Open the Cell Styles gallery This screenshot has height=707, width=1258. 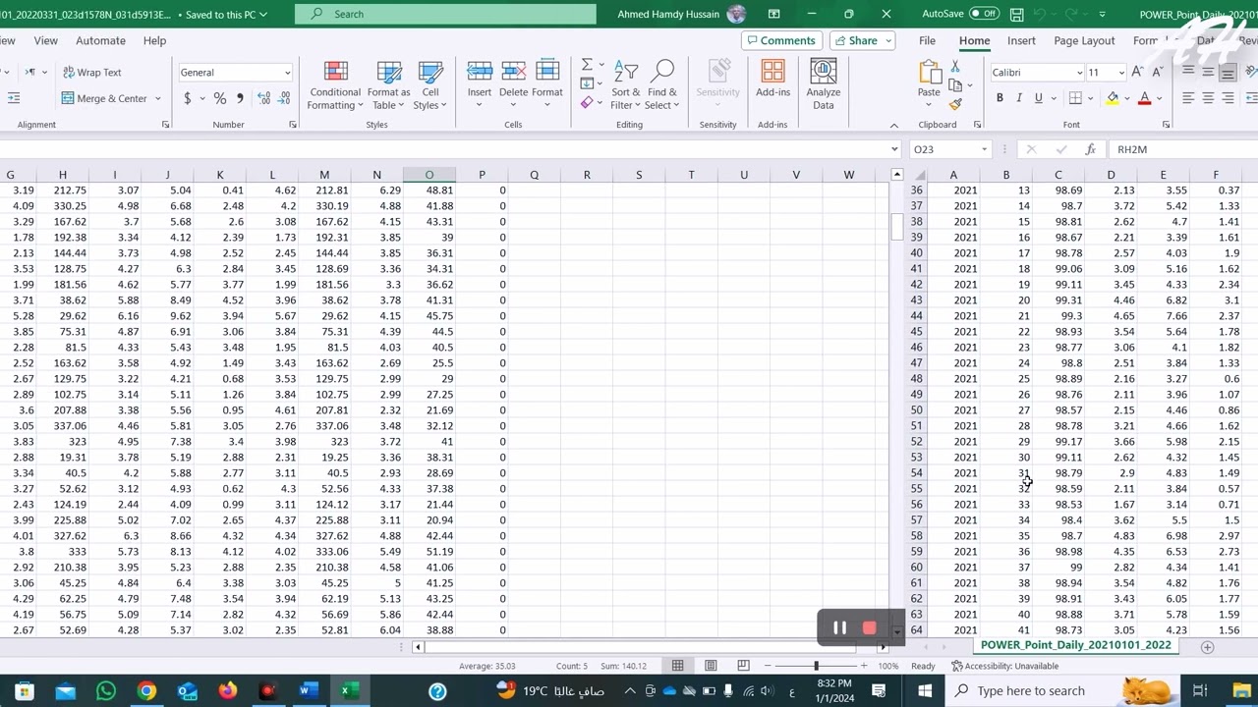tap(429, 84)
